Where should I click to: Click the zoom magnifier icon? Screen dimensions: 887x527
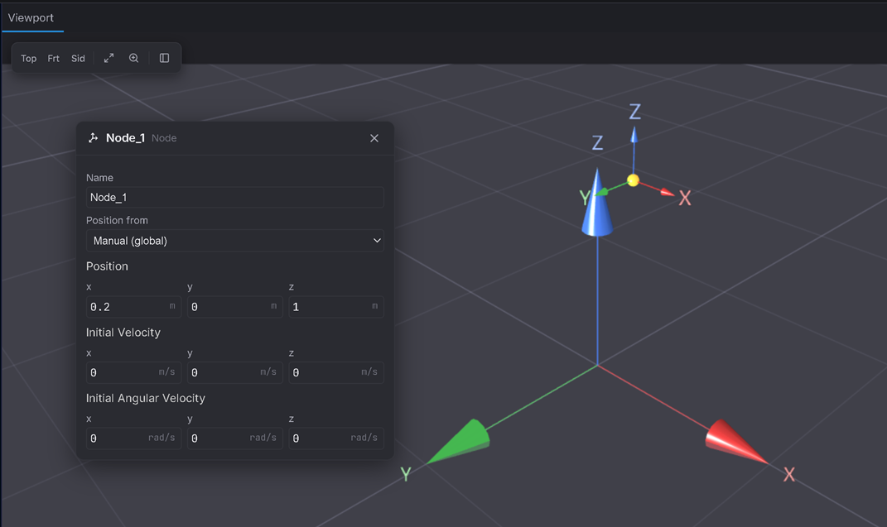tap(133, 58)
